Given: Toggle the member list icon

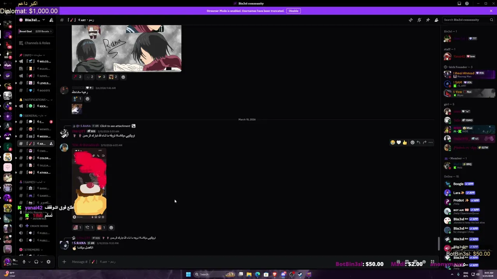Looking at the screenshot, I should [x=436, y=20].
